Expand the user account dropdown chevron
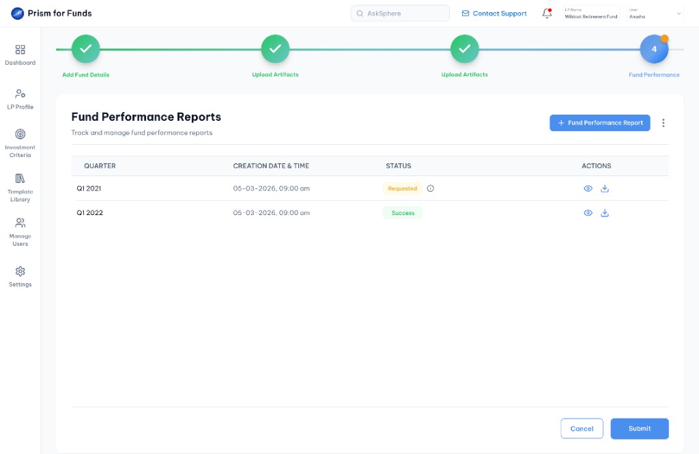The image size is (699, 454). tap(679, 14)
